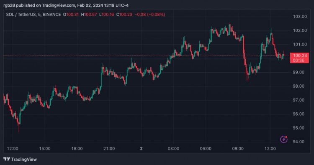Click the close price C100.23 value
Viewport: 314px width, 165px height.
(x=124, y=15)
